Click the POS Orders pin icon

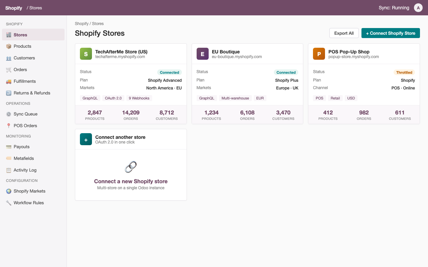pos(9,126)
